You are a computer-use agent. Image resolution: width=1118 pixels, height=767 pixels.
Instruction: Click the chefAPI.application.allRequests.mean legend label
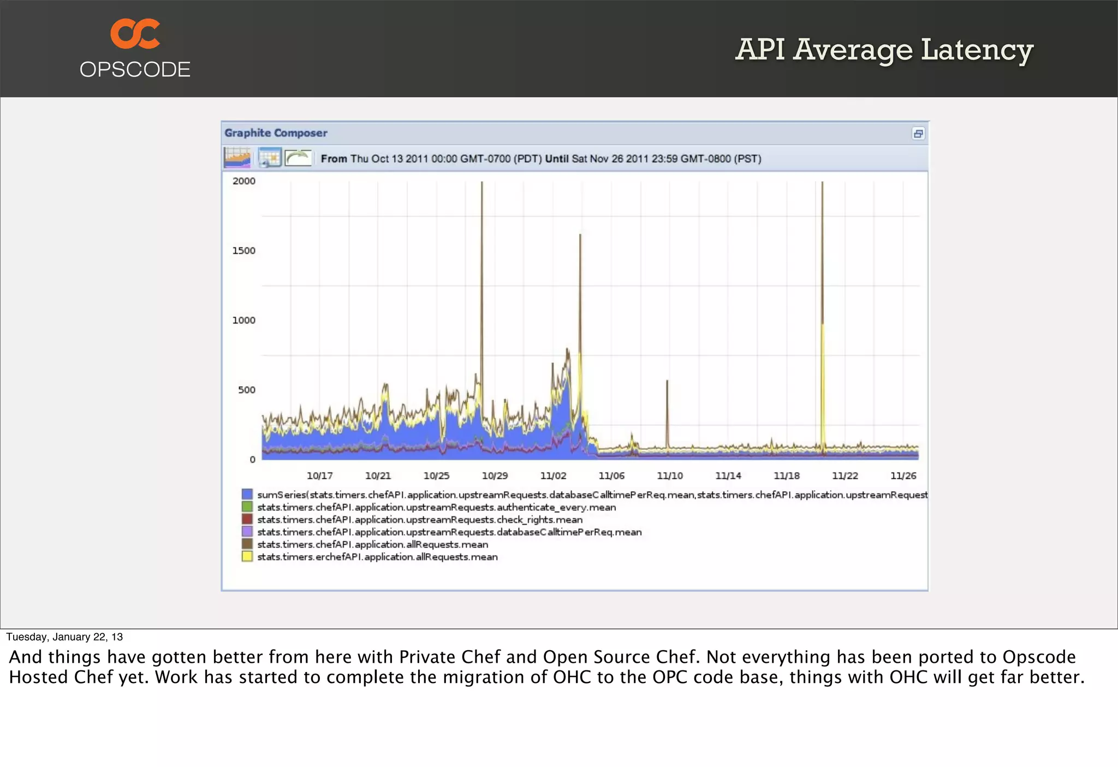tap(373, 545)
